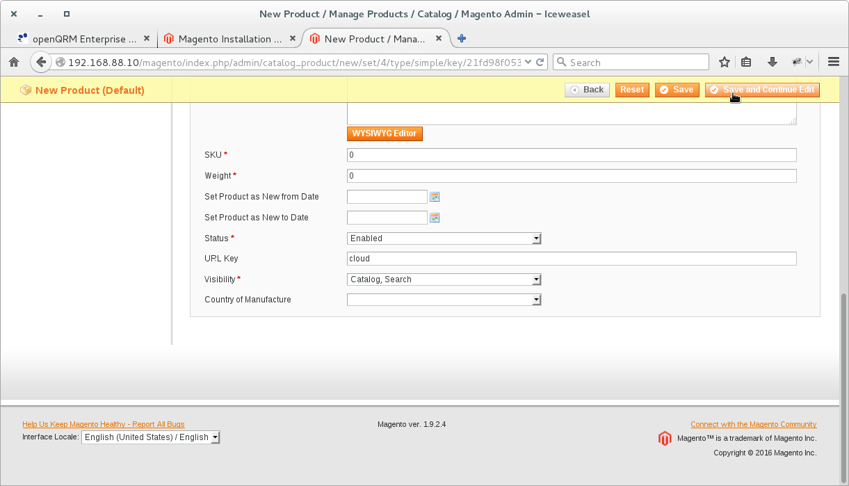The height and width of the screenshot is (486, 849).
Task: Expand the add-on icon dropdown arrow
Action: coord(810,62)
